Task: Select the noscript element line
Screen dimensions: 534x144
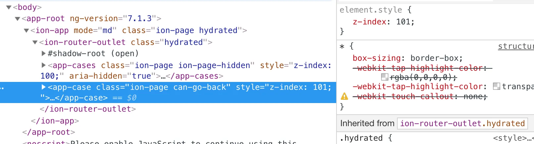Action: (159, 142)
